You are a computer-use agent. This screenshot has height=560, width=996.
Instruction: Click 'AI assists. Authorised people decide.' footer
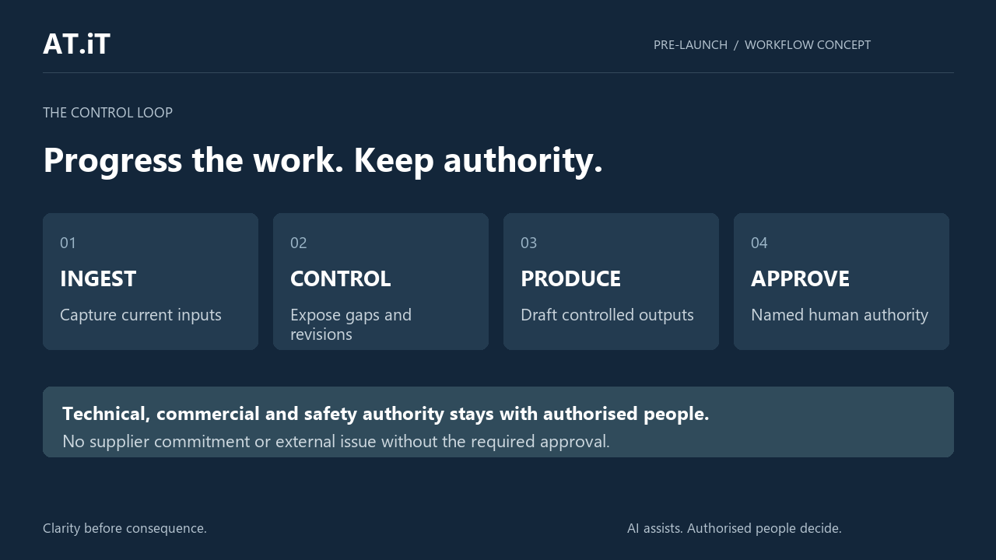735,528
